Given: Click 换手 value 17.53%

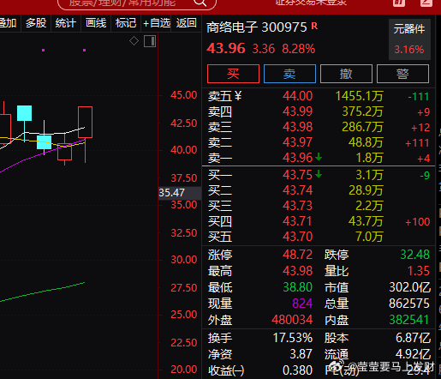Looking at the screenshot, I should tap(293, 338).
